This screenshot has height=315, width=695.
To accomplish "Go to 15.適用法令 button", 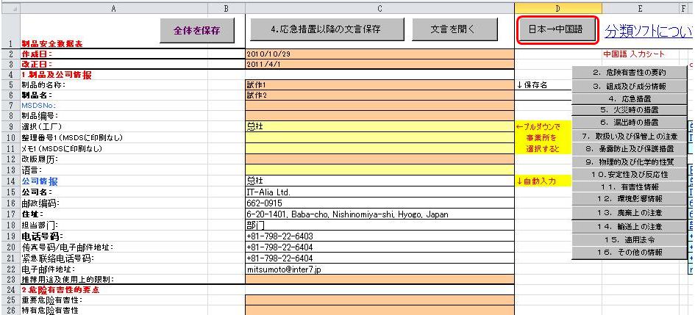I will 629,240.
